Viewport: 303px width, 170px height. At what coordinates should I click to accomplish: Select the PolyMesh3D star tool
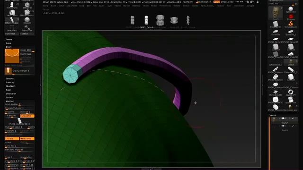276,93
